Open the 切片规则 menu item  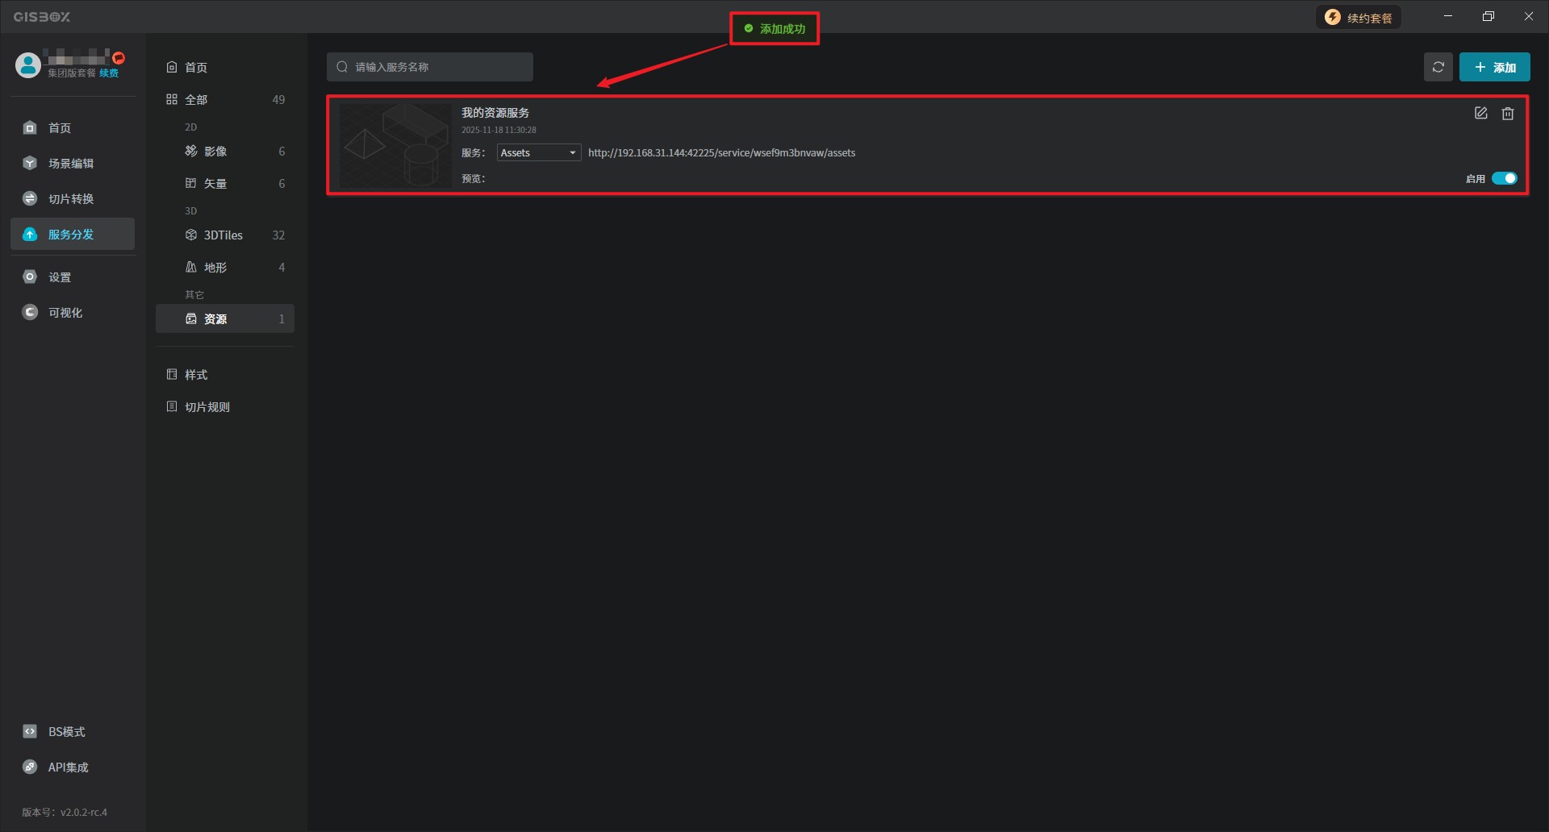click(207, 407)
